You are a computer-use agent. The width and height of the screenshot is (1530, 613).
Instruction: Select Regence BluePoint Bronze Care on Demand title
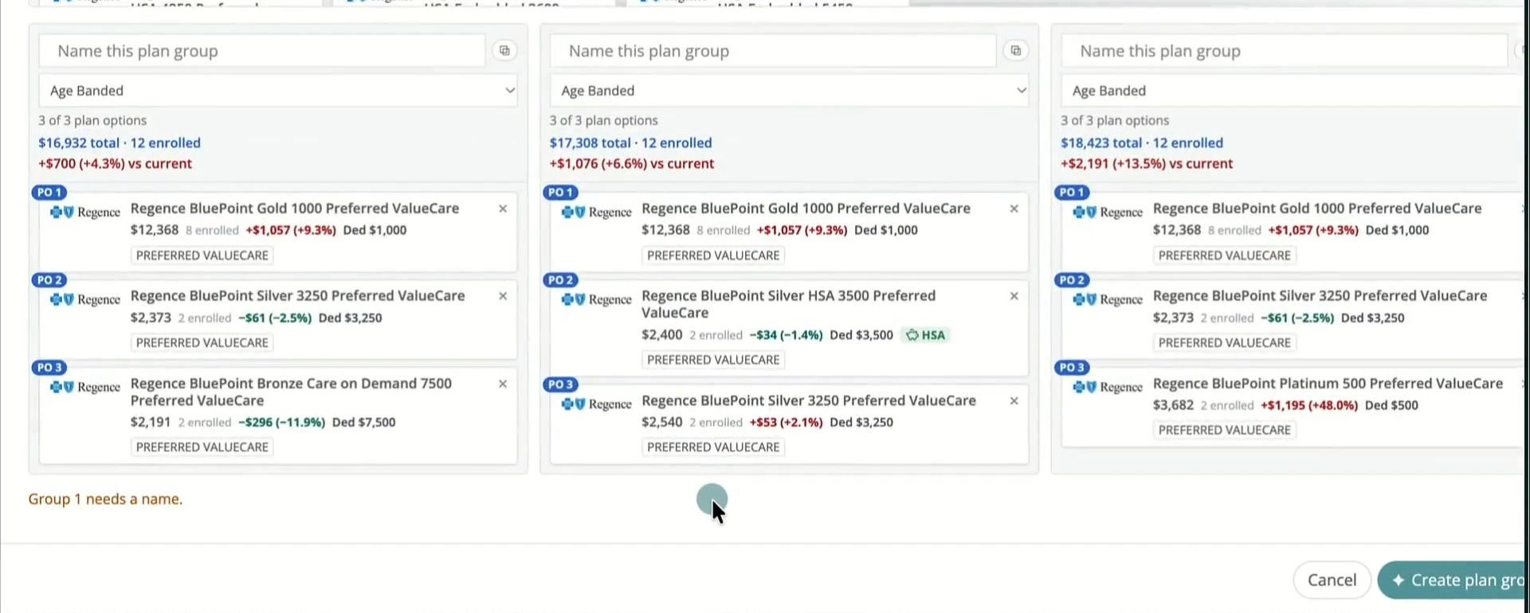click(292, 392)
